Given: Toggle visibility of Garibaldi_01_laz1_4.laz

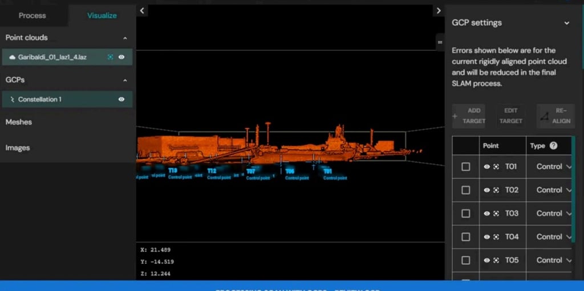Looking at the screenshot, I should (121, 57).
